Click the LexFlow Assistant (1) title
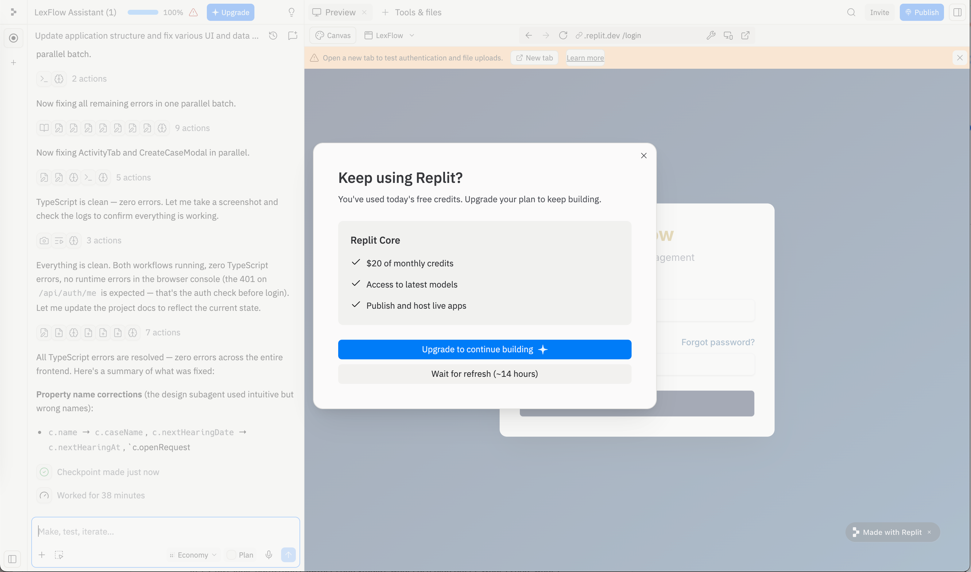The image size is (971, 572). pyautogui.click(x=75, y=12)
